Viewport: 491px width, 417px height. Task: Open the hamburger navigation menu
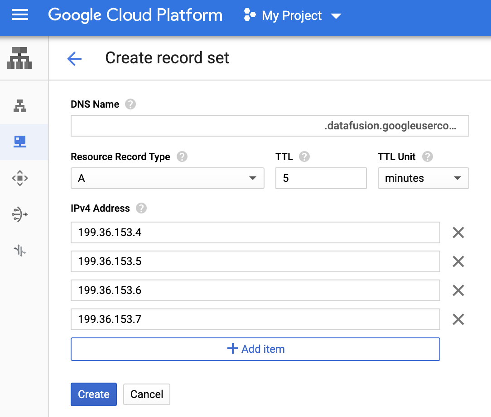19,16
